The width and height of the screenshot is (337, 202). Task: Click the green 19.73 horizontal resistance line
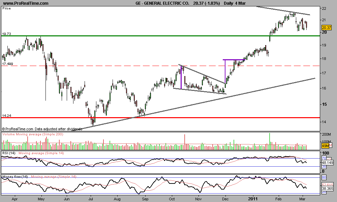(160, 36)
